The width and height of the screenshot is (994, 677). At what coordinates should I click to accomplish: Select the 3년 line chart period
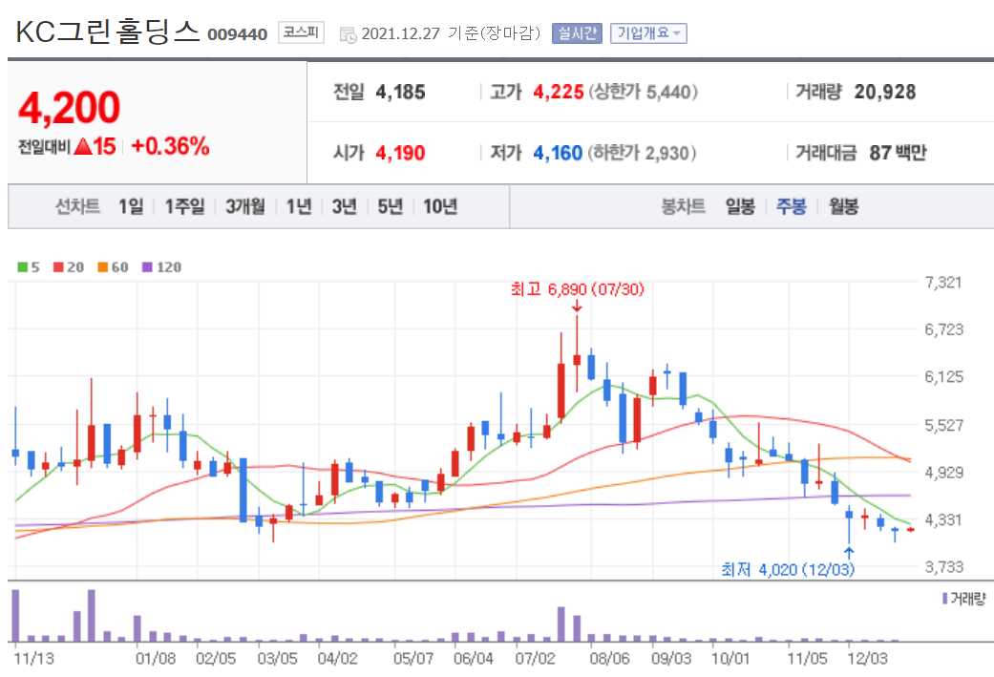344,206
